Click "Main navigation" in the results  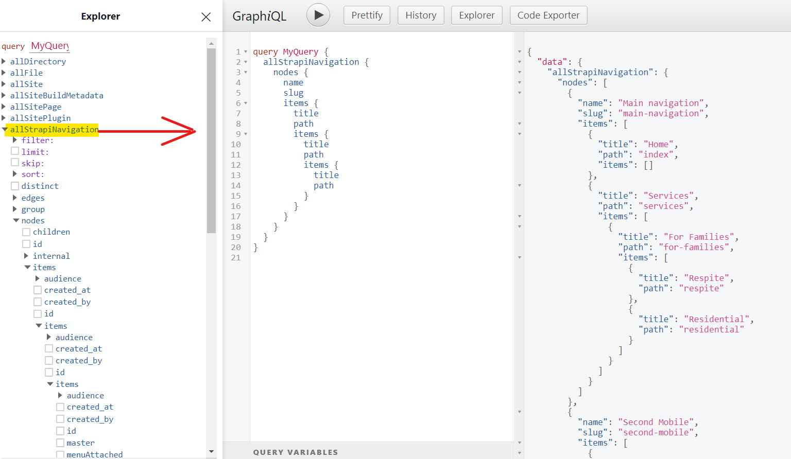tap(663, 103)
